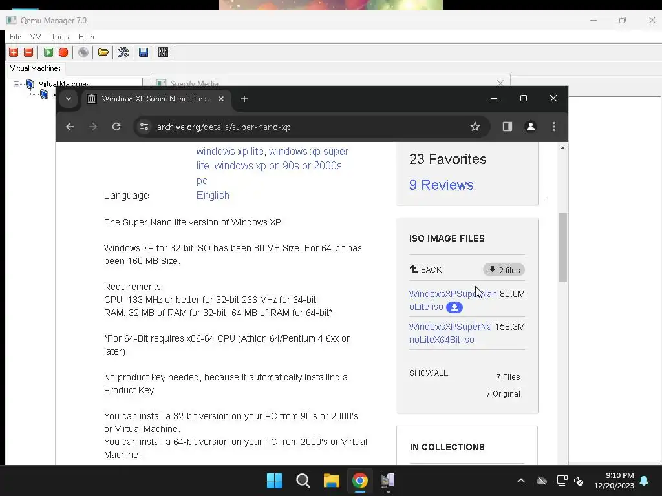Reload the archive.org page

click(x=116, y=127)
